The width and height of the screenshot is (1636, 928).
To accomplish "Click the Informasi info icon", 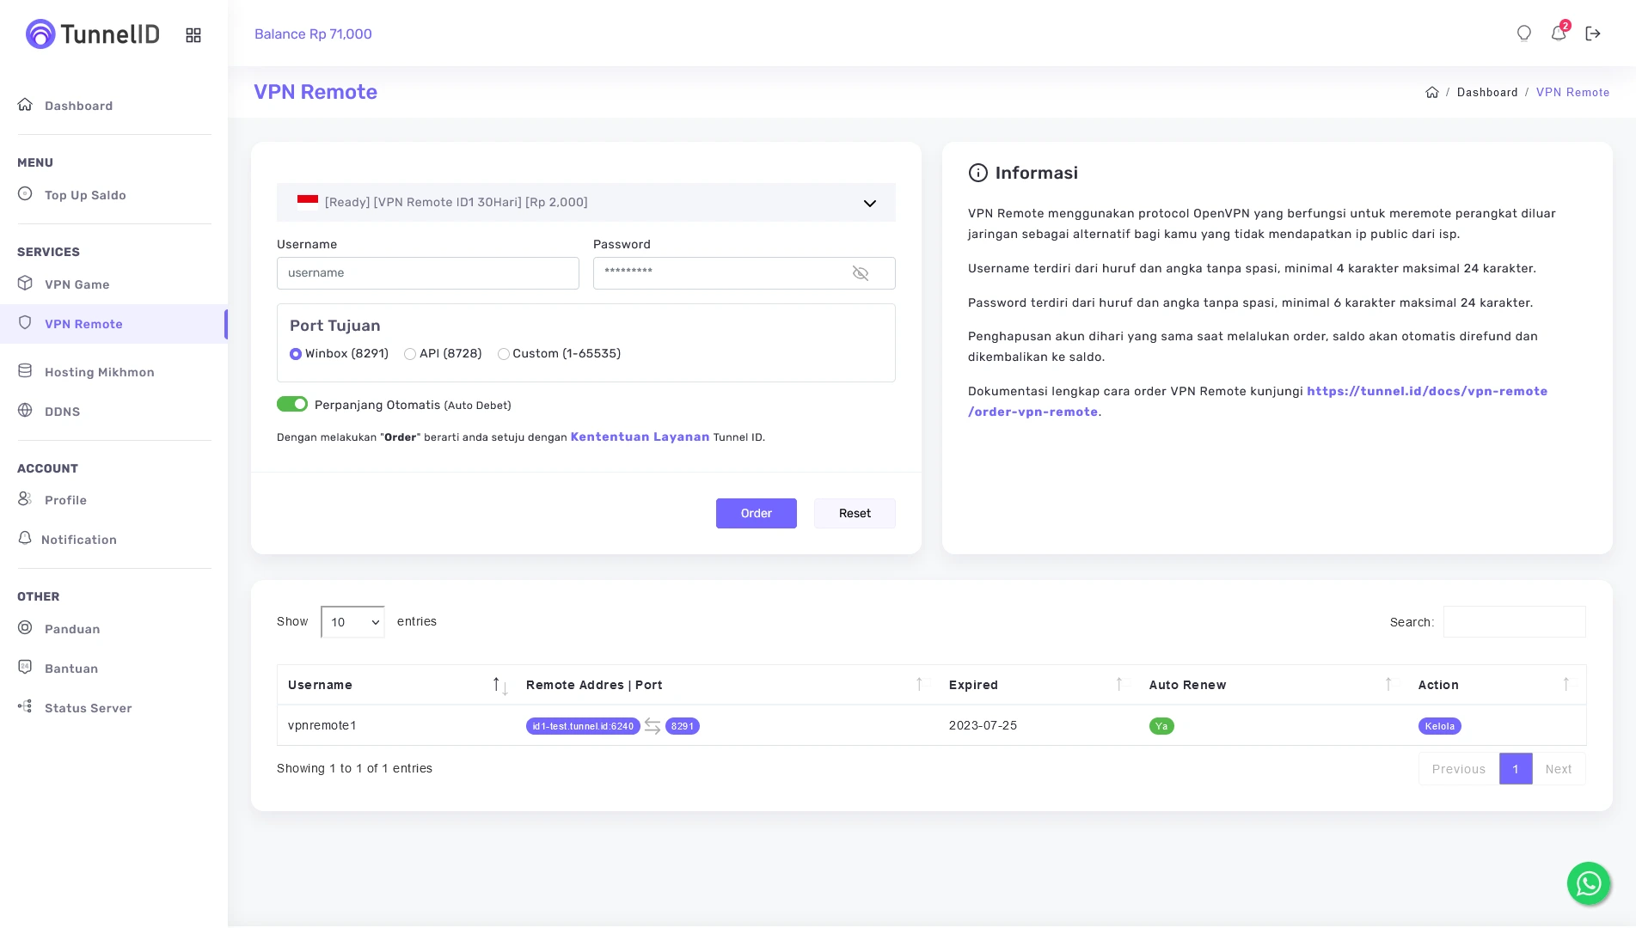I will click(x=978, y=173).
